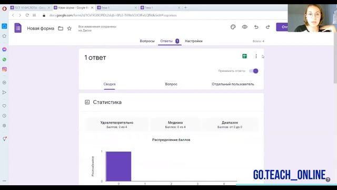Open Messenger in Opera sidebar
Screen dimensions: 337x190
pos(4,49)
